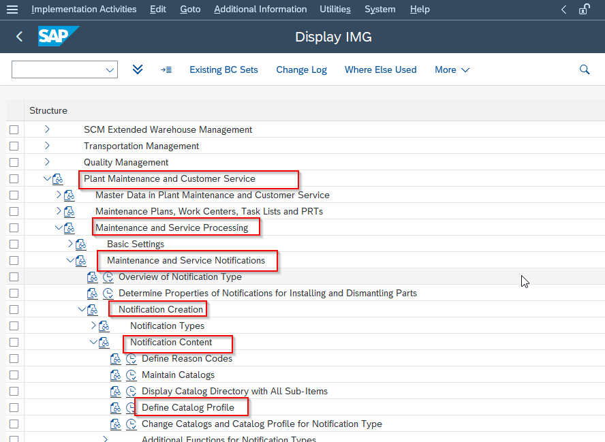Open documentation icon for Basic Settings
Viewport: 605px width, 442px height.
(x=81, y=244)
